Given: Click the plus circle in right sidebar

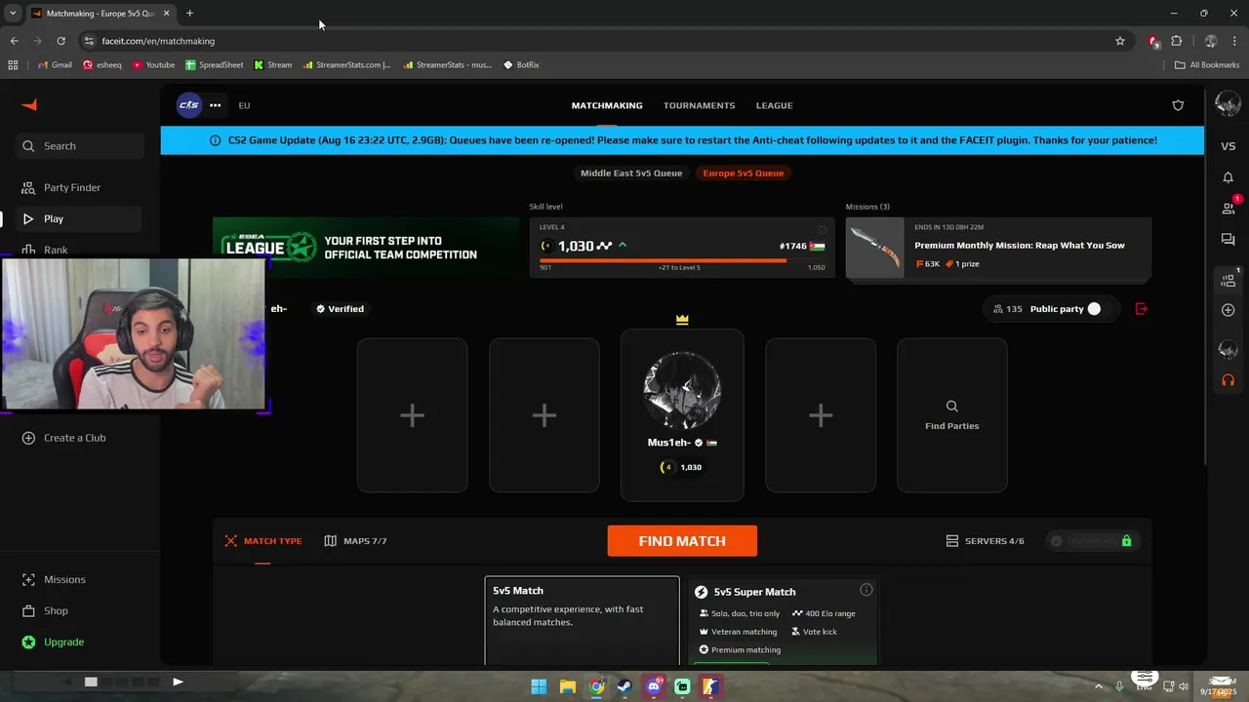Looking at the screenshot, I should click(x=1228, y=310).
